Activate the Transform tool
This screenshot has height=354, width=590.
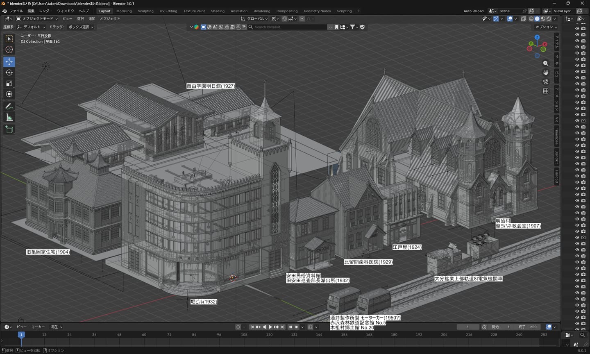9,94
